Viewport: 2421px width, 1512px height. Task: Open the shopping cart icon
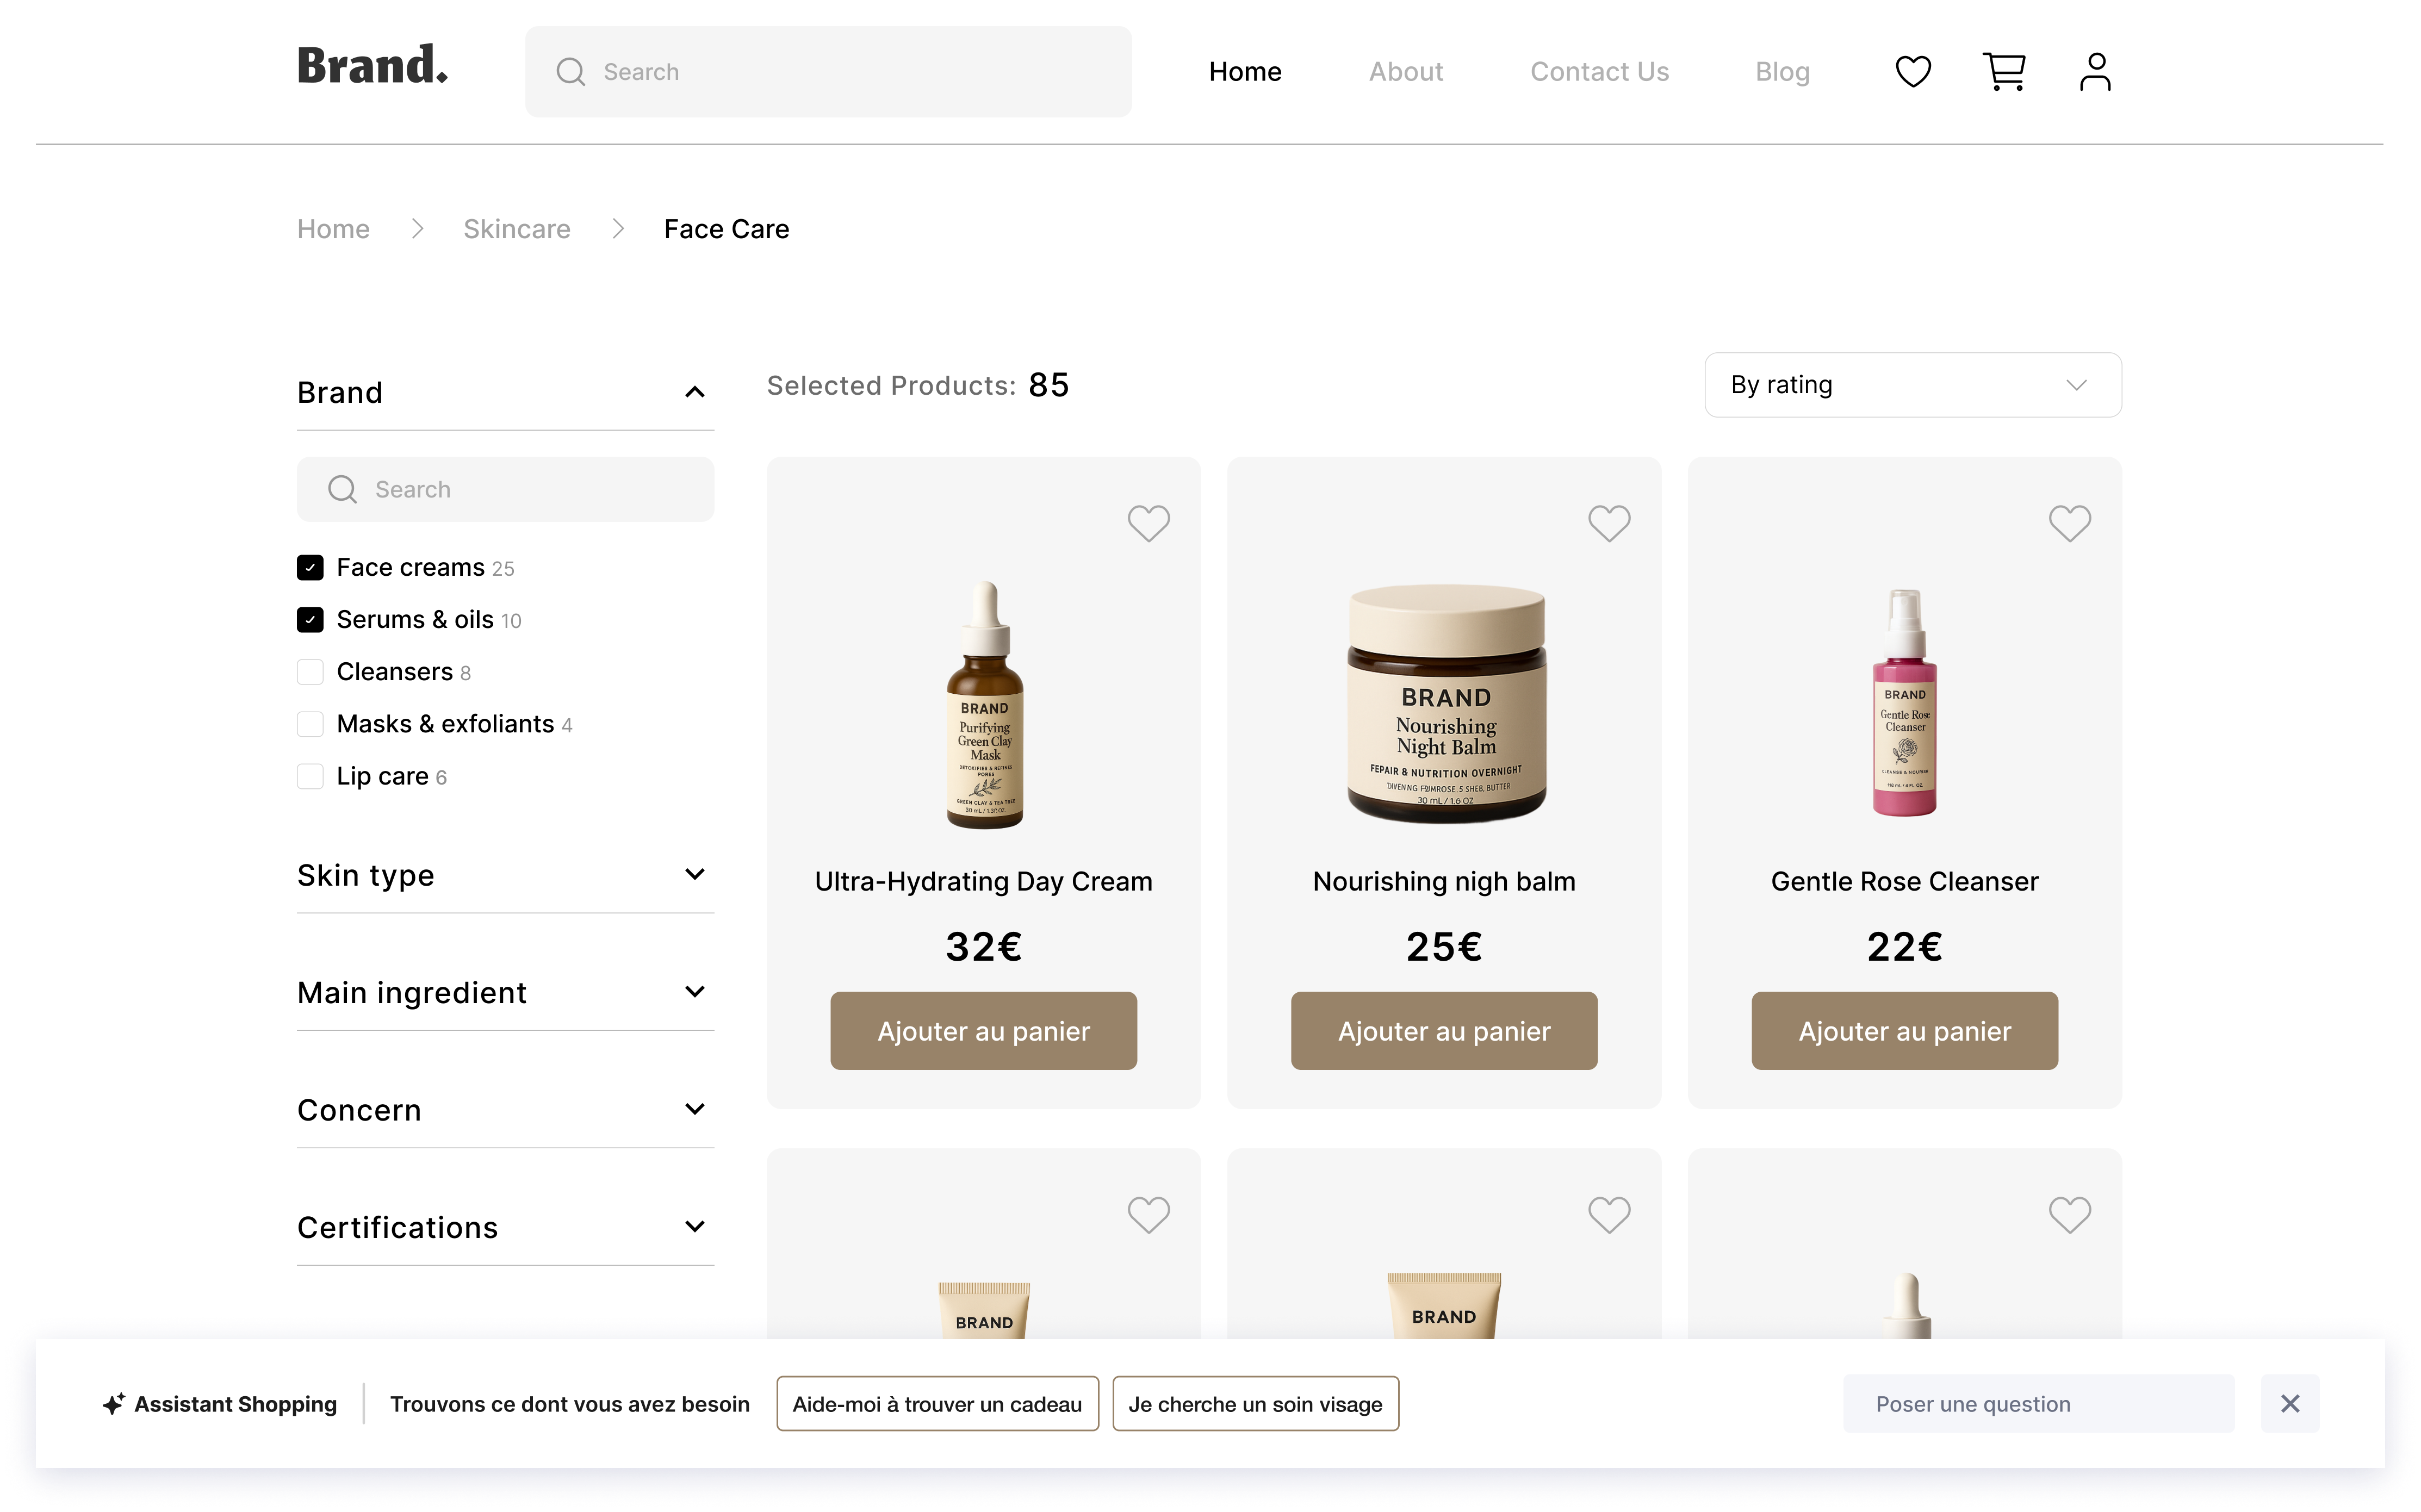point(2003,72)
